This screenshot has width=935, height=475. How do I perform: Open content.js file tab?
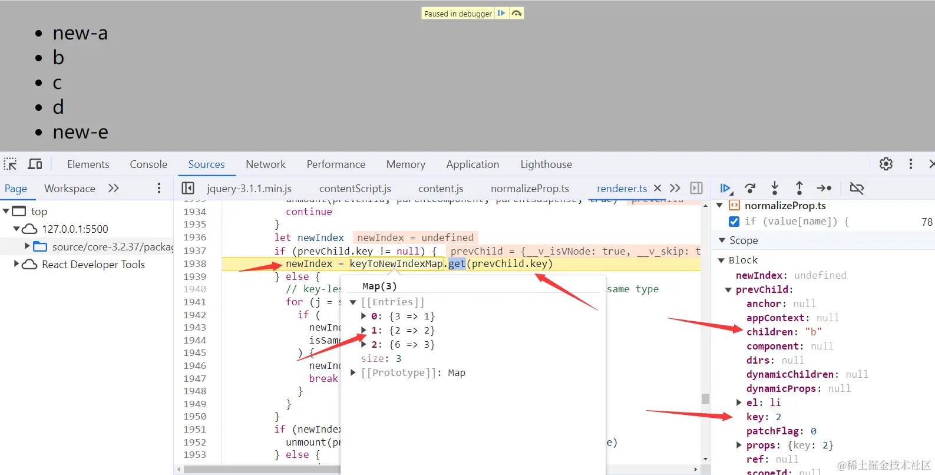(441, 189)
